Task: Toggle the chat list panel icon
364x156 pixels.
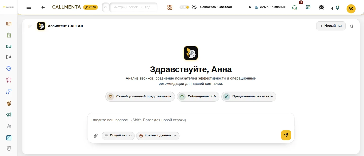Action: click(30, 26)
